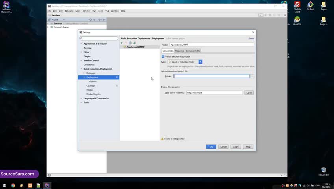This screenshot has width=334, height=189.
Task: Click the Settings search box
Action: coord(98,38)
